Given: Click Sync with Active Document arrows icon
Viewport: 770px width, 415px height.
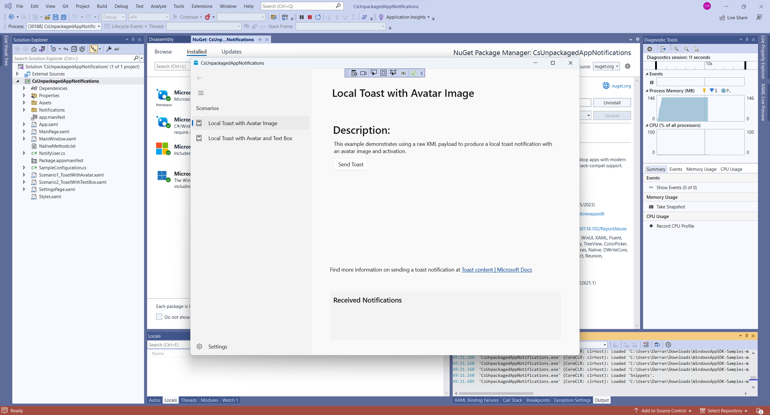Looking at the screenshot, I should click(x=66, y=49).
